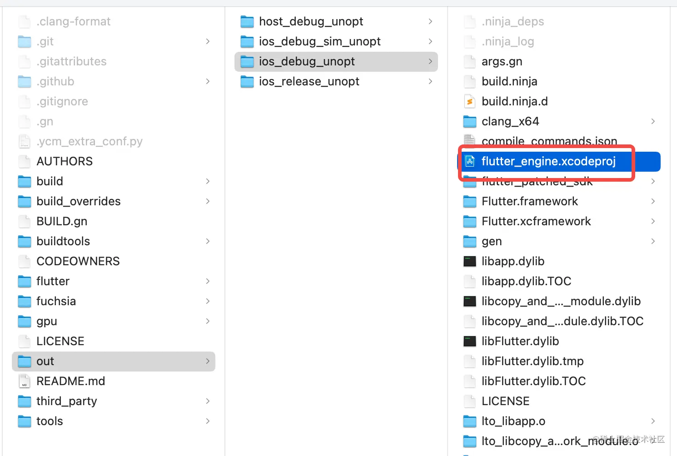
Task: Select the BUILD.gn file name
Action: coord(62,221)
